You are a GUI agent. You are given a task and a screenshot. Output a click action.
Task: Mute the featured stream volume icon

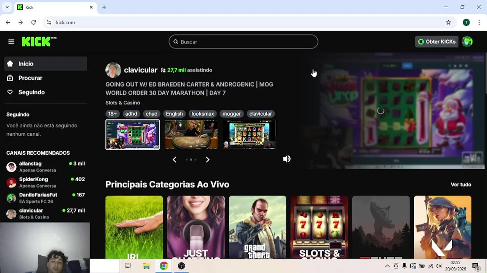point(287,159)
